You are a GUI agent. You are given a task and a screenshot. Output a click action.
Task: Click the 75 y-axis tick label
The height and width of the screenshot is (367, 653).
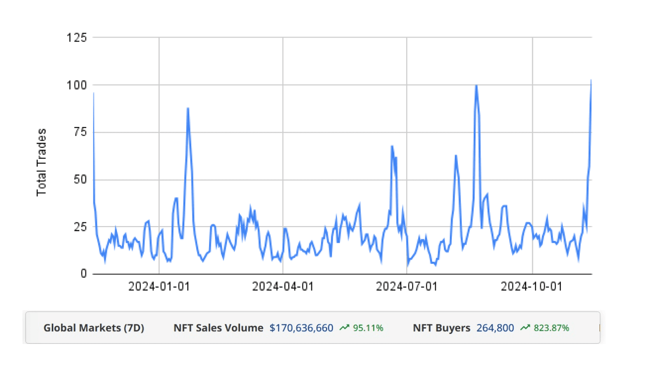tap(80, 132)
